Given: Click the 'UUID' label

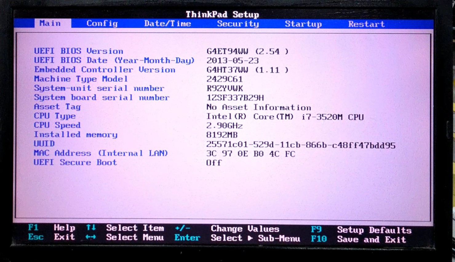Looking at the screenshot, I should pyautogui.click(x=44, y=144).
